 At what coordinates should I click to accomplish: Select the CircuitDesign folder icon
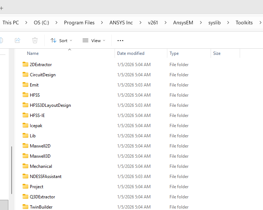[x=25, y=74]
